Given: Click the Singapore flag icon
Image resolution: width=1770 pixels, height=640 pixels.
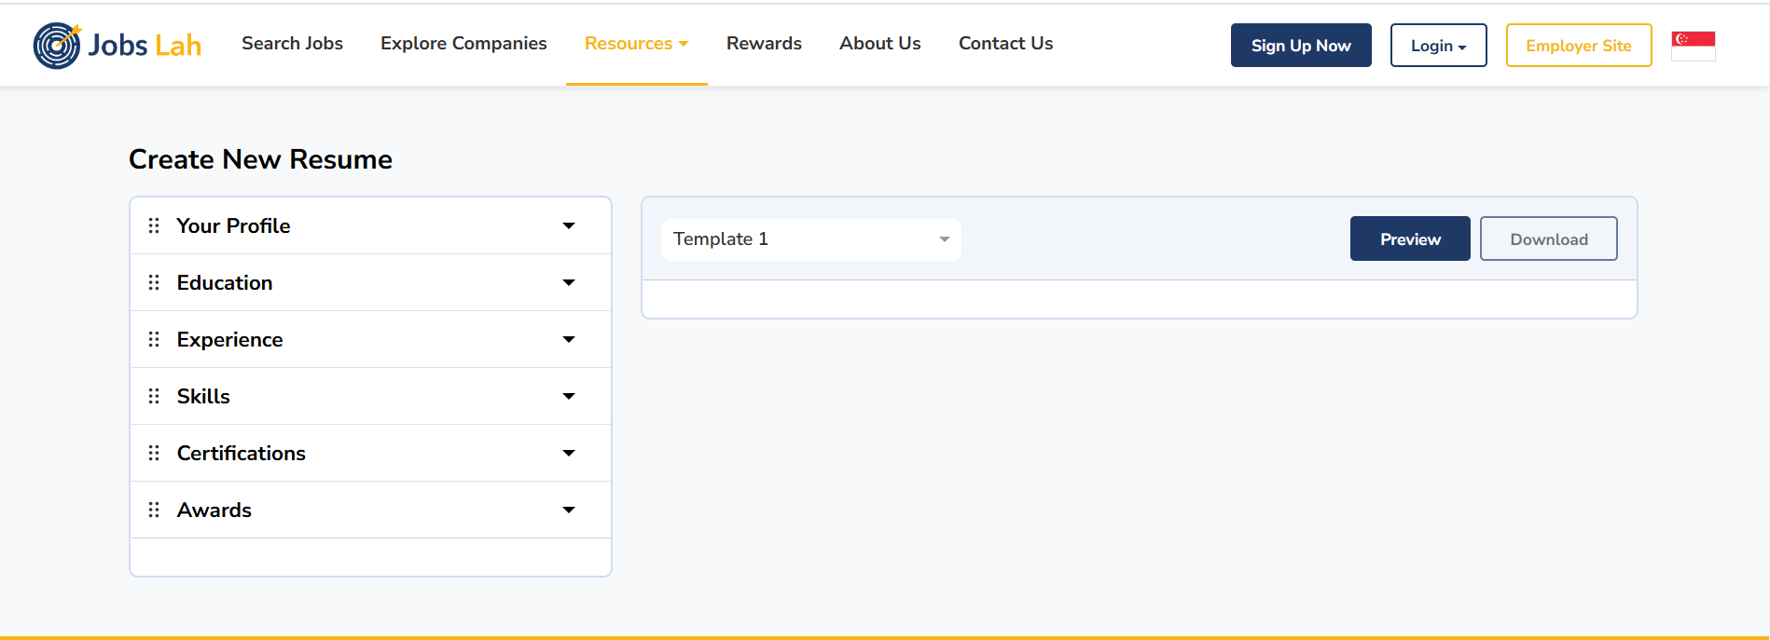Looking at the screenshot, I should [x=1693, y=45].
